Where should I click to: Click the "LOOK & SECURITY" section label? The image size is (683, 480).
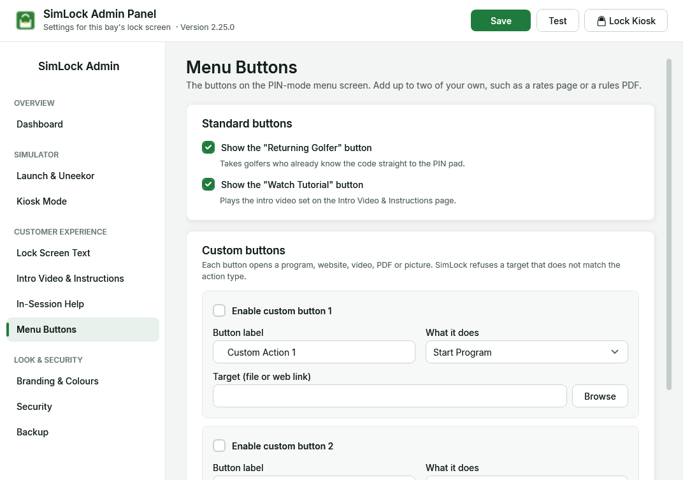click(48, 360)
